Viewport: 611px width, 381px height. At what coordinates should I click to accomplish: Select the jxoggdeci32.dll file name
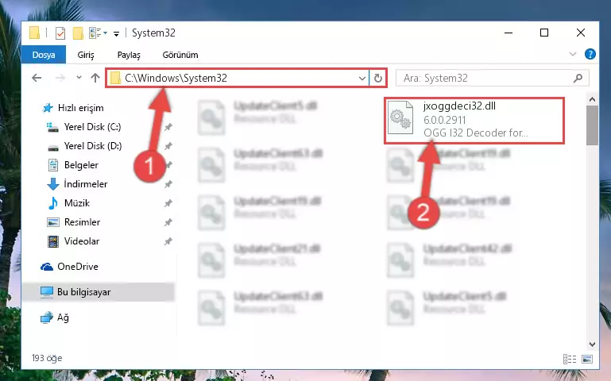pyautogui.click(x=459, y=106)
